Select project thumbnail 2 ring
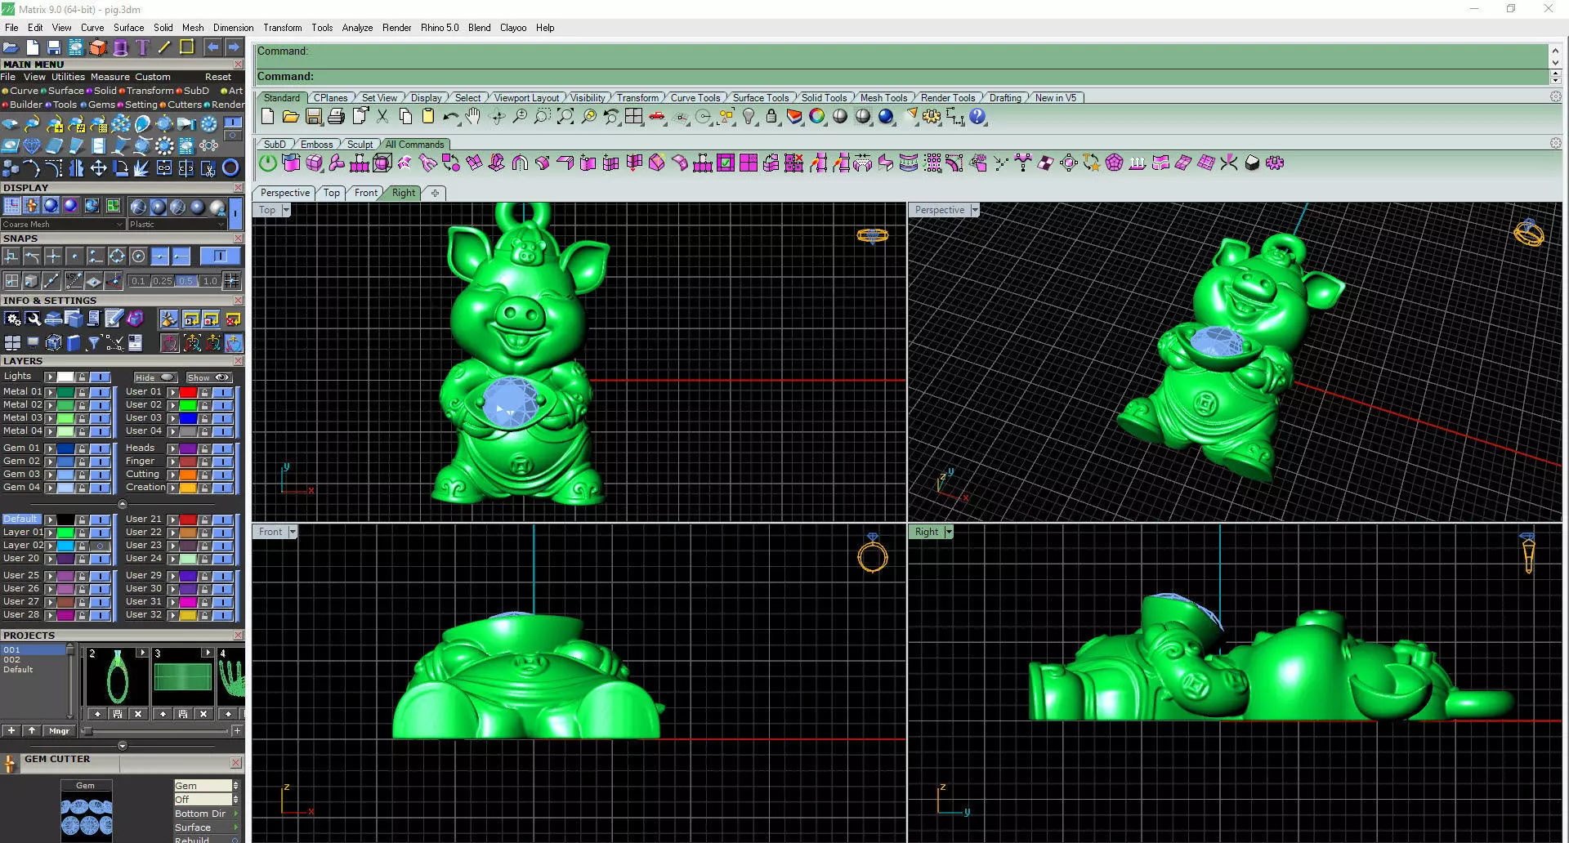The image size is (1569, 843). pos(117,677)
